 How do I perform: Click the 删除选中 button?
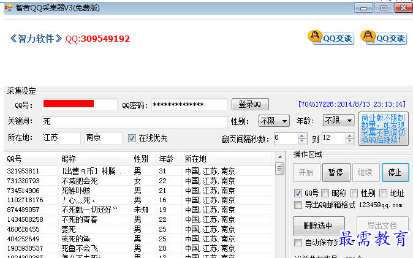point(319,226)
